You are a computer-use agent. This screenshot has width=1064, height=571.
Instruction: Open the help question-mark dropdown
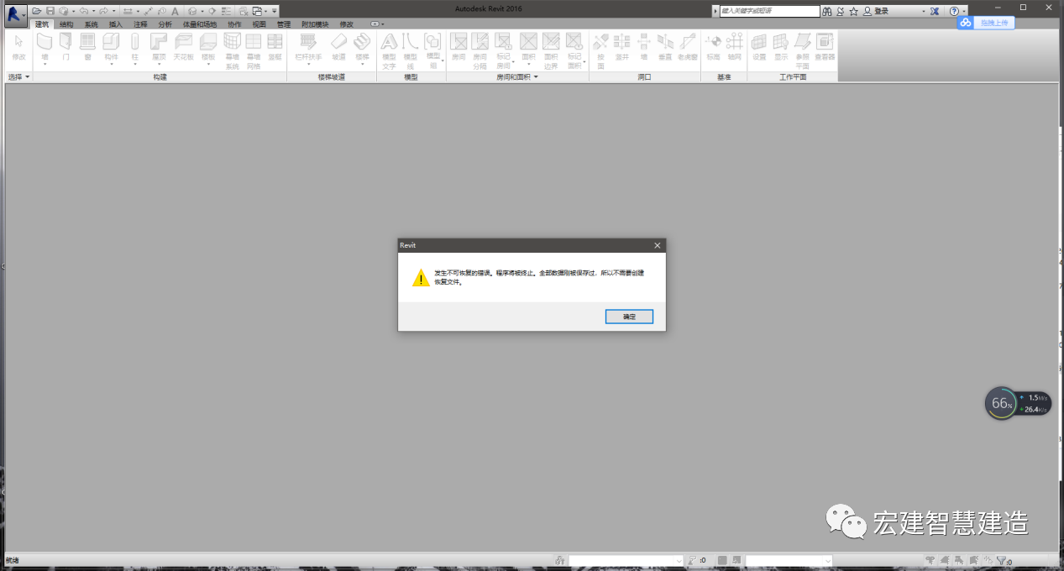pyautogui.click(x=964, y=11)
